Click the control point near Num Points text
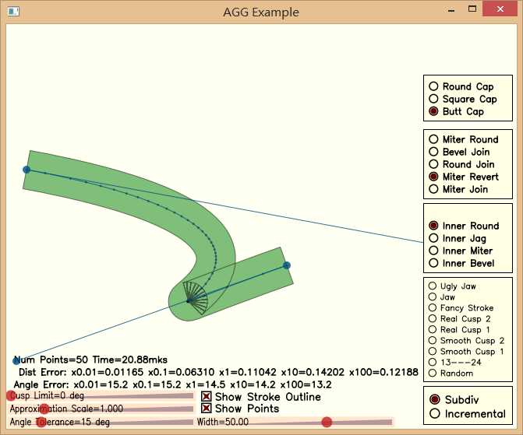 pos(16,360)
